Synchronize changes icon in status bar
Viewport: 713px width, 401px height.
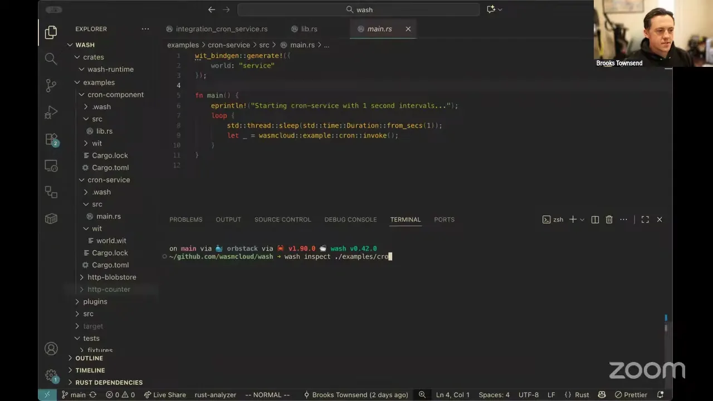92,394
